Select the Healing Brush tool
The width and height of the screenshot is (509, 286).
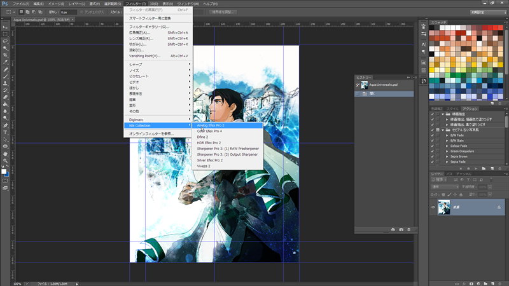(5, 70)
